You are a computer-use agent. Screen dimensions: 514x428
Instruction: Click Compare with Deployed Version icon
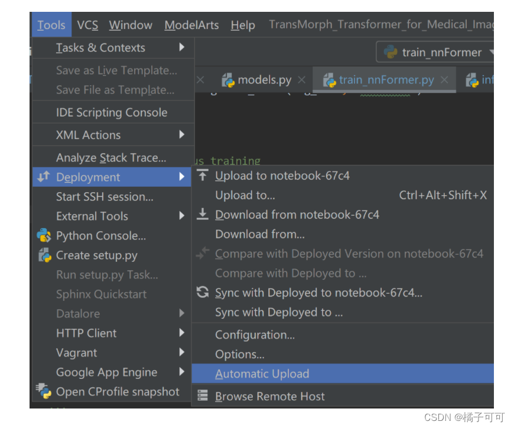pos(203,253)
